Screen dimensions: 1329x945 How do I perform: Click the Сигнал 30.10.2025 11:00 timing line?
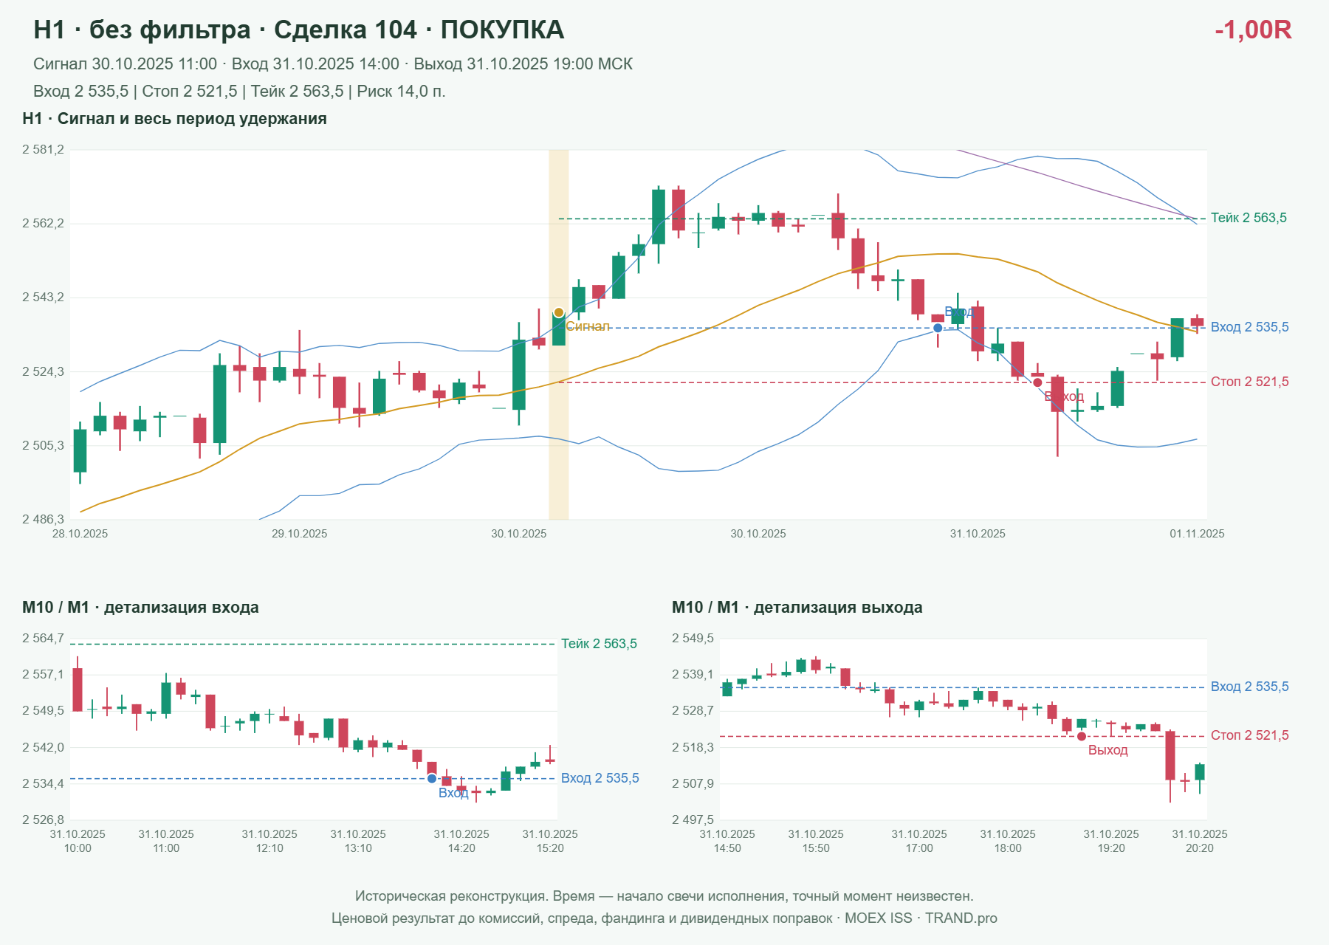333,64
